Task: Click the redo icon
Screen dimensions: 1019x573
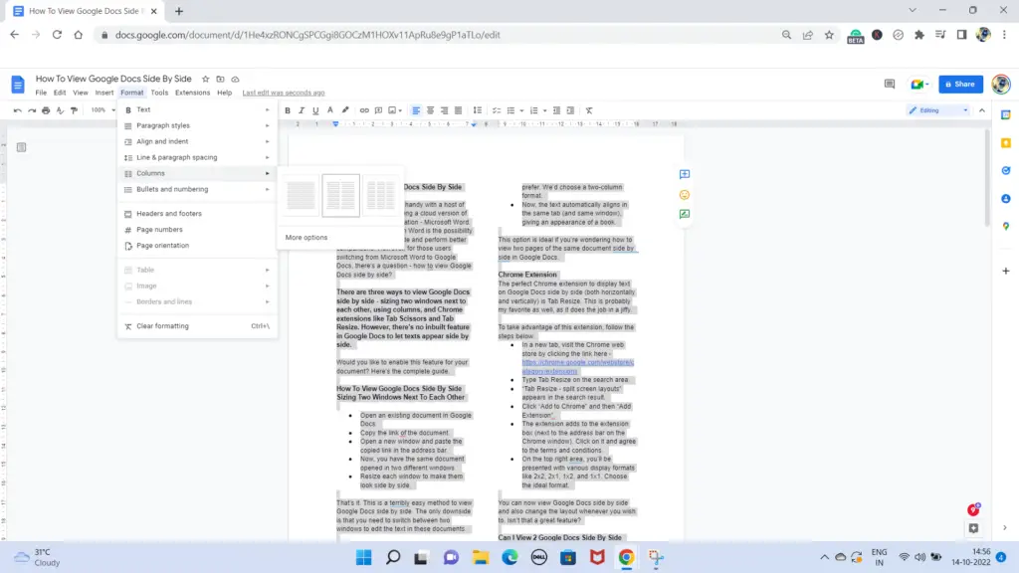Action: [x=32, y=110]
